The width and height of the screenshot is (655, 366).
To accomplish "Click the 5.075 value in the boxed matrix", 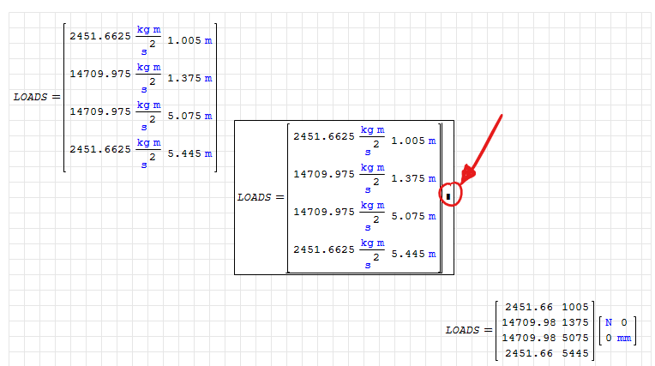I will pyautogui.click(x=407, y=216).
